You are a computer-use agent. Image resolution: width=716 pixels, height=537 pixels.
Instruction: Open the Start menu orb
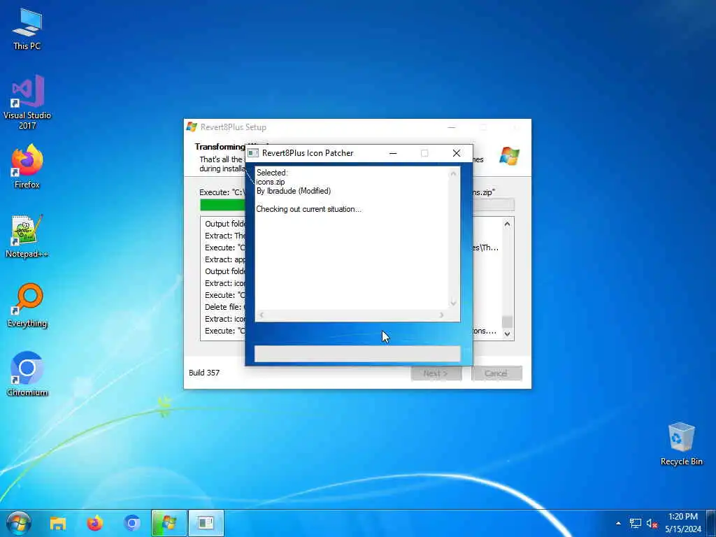(x=19, y=523)
